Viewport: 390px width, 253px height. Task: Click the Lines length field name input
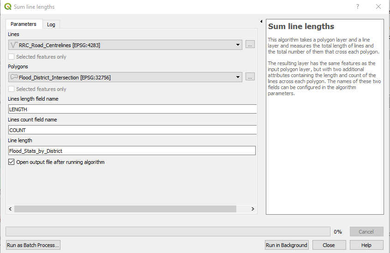click(x=132, y=109)
